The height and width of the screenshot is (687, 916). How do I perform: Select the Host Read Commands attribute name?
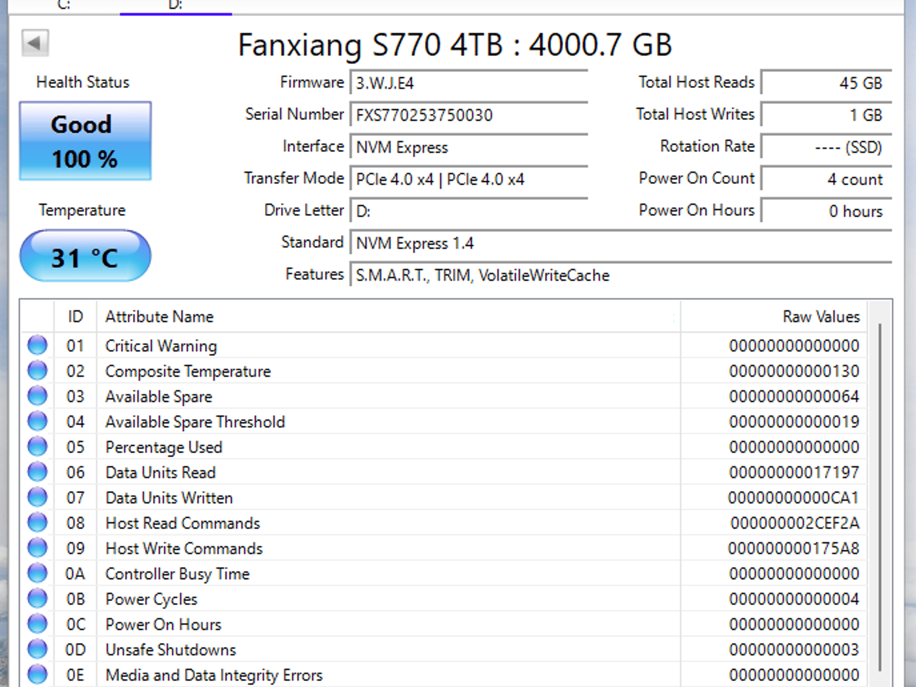tap(182, 523)
